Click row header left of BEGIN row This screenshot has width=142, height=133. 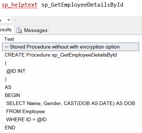(x=1, y=95)
